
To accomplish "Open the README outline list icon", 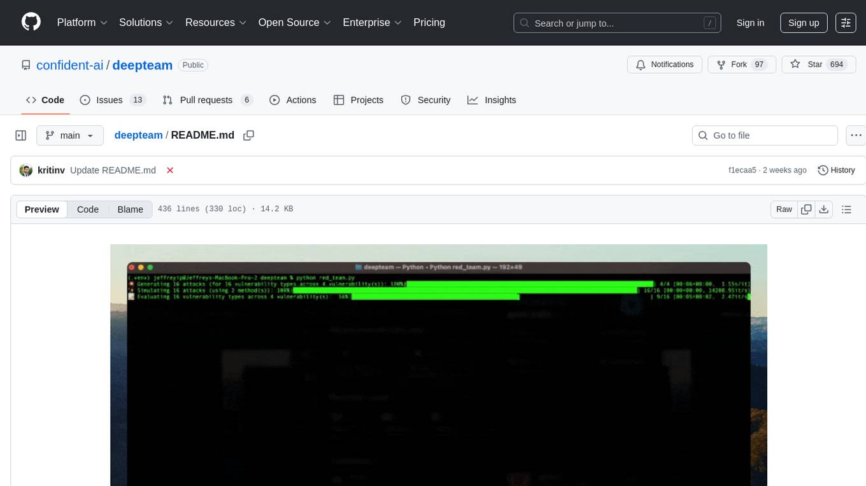I will 846,209.
